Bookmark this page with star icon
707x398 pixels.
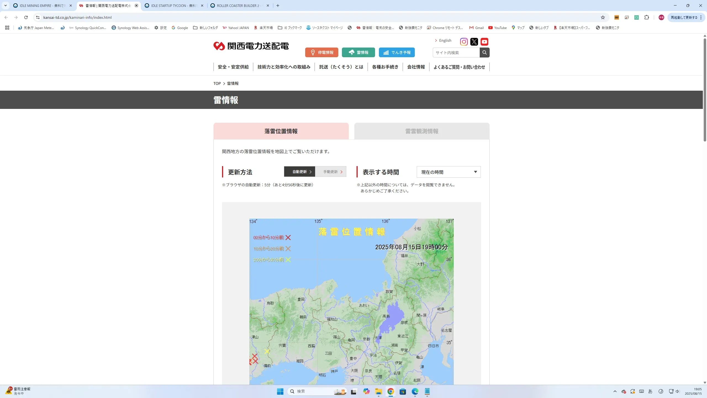coord(603,17)
